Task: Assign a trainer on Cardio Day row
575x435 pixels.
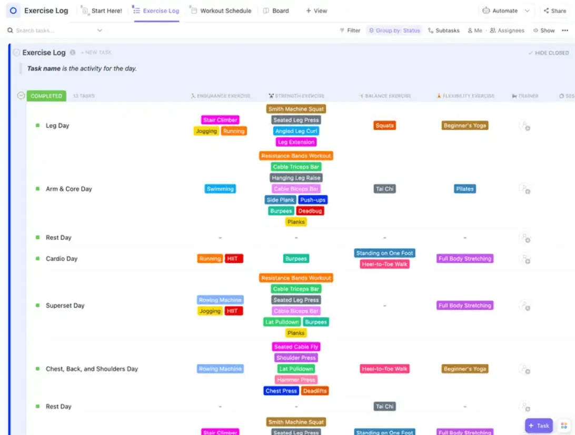Action: [x=525, y=259]
